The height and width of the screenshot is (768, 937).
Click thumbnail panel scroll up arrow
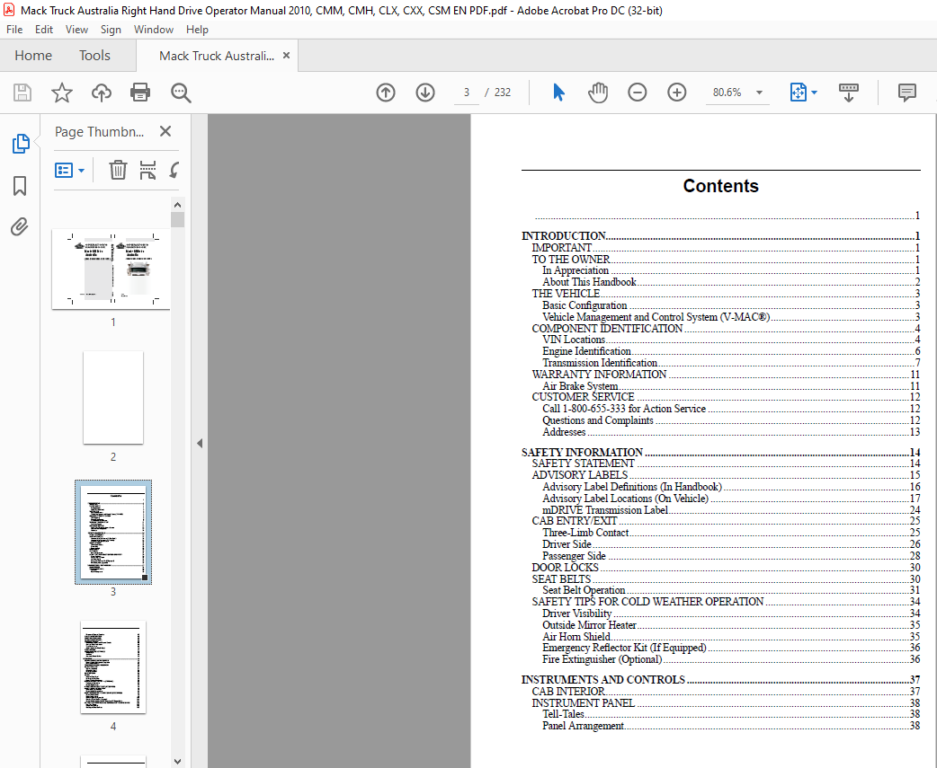177,205
